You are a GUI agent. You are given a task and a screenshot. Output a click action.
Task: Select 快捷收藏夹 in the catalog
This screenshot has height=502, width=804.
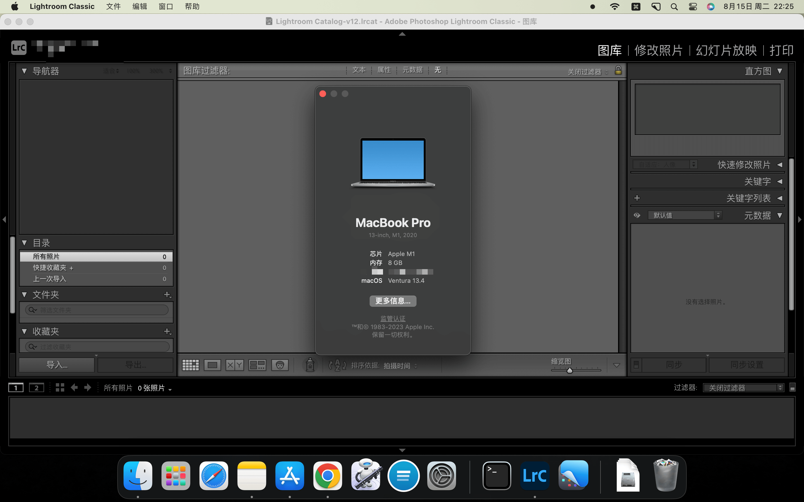(96, 268)
